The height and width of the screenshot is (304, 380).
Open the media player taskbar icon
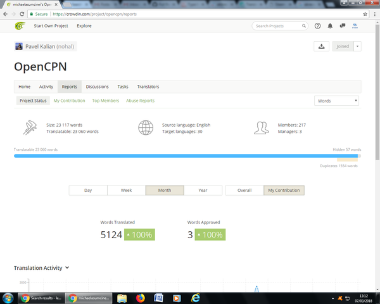tap(177, 298)
